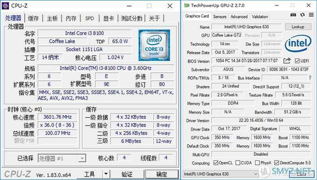This screenshot has width=317, height=180.
Task: Click the CPU-Z app icon in title bar
Action: [x=5, y=6]
